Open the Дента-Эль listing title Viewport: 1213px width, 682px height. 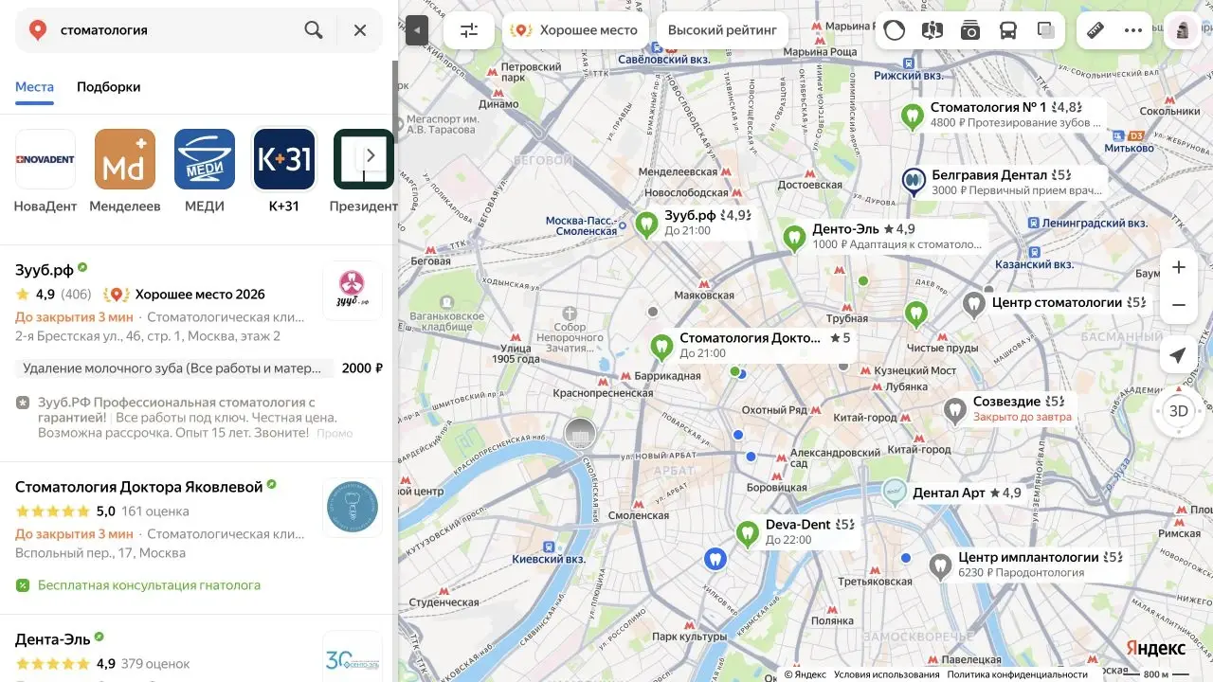click(x=53, y=638)
